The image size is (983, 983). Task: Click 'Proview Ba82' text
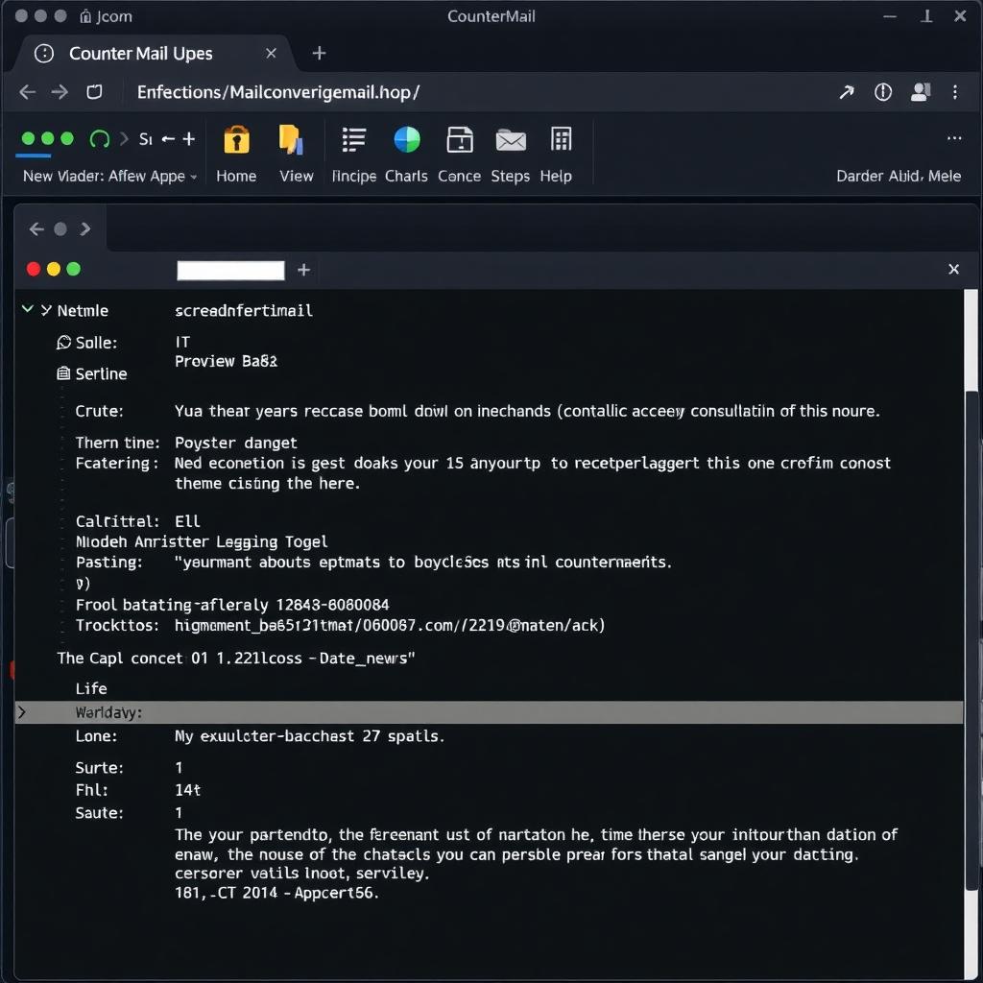226,361
